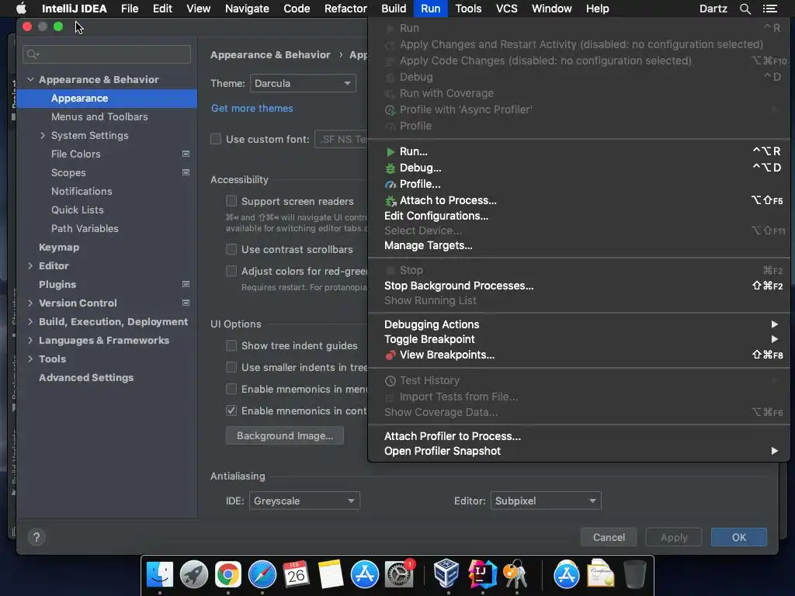Open the Debugging Actions submenu
Image resolution: width=795 pixels, height=596 pixels.
point(579,324)
